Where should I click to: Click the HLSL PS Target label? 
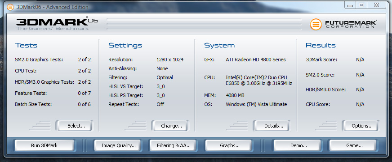[x=126, y=95]
